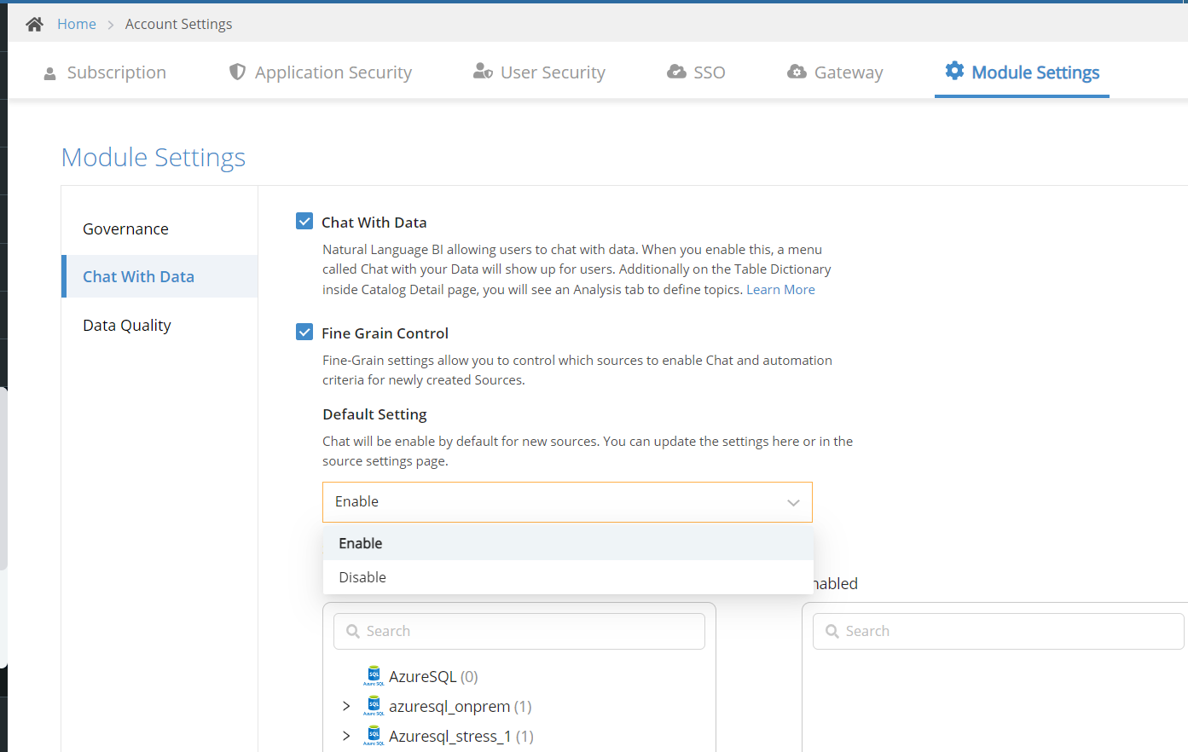The height and width of the screenshot is (752, 1188).
Task: Click the azuresql_onprem database icon
Action: coord(374,706)
